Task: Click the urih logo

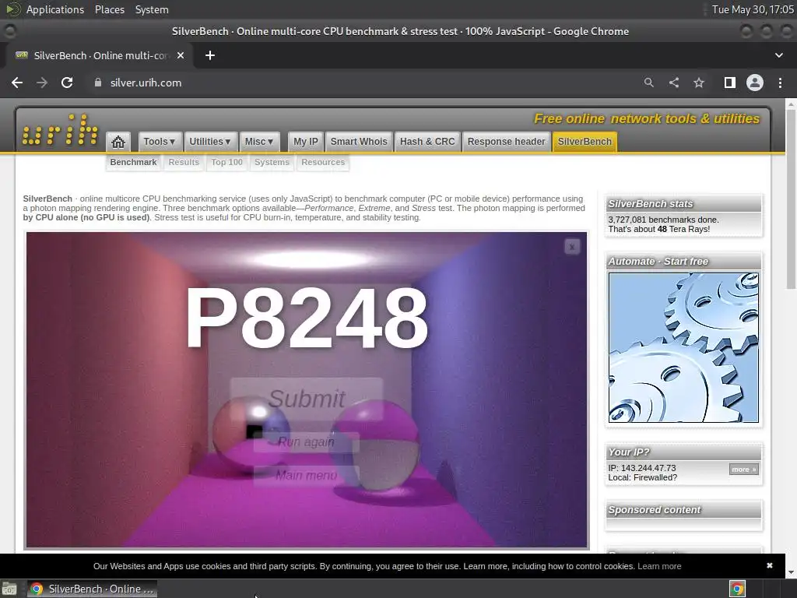Action: [60, 130]
